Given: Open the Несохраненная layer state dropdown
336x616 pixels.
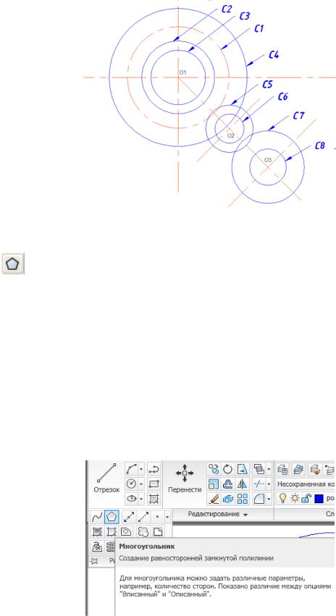Looking at the screenshot, I should (x=306, y=484).
